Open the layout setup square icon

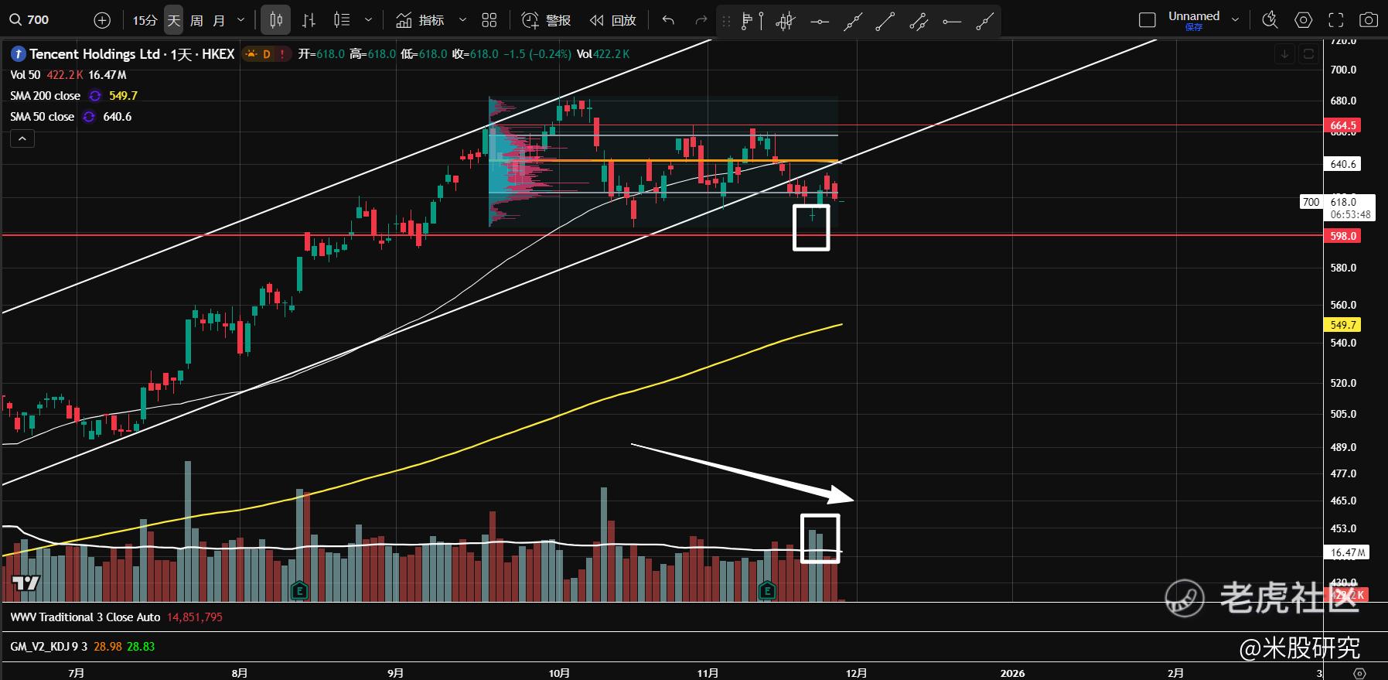pos(1148,20)
